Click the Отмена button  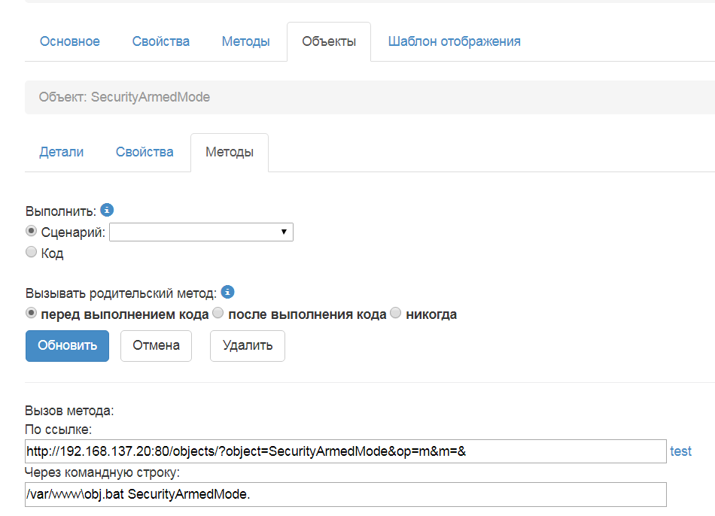156,346
